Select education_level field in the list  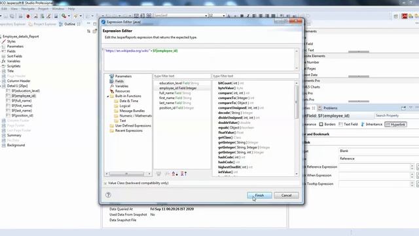click(179, 83)
